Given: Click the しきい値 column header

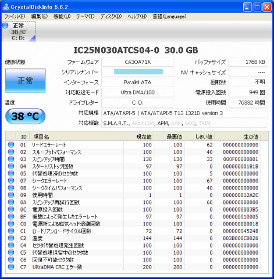Looking at the screenshot, I should [x=200, y=137].
